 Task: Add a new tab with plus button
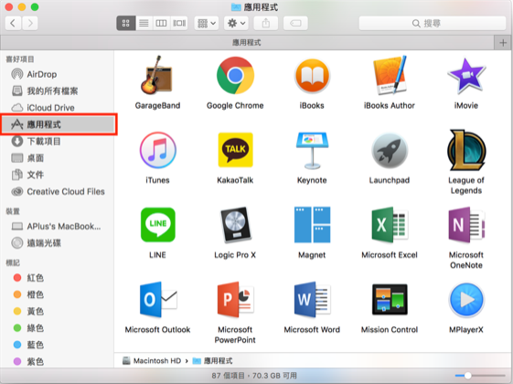coord(503,43)
